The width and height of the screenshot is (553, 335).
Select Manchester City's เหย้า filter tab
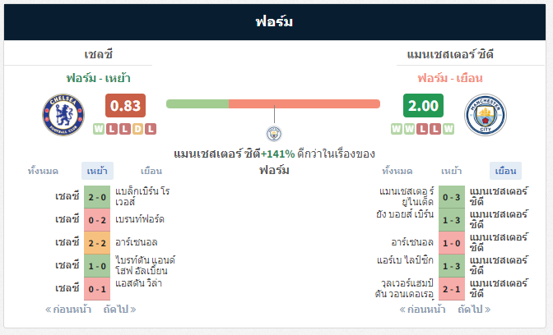[452, 171]
